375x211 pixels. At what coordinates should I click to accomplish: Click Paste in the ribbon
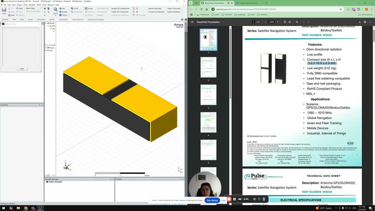click(x=11, y=15)
